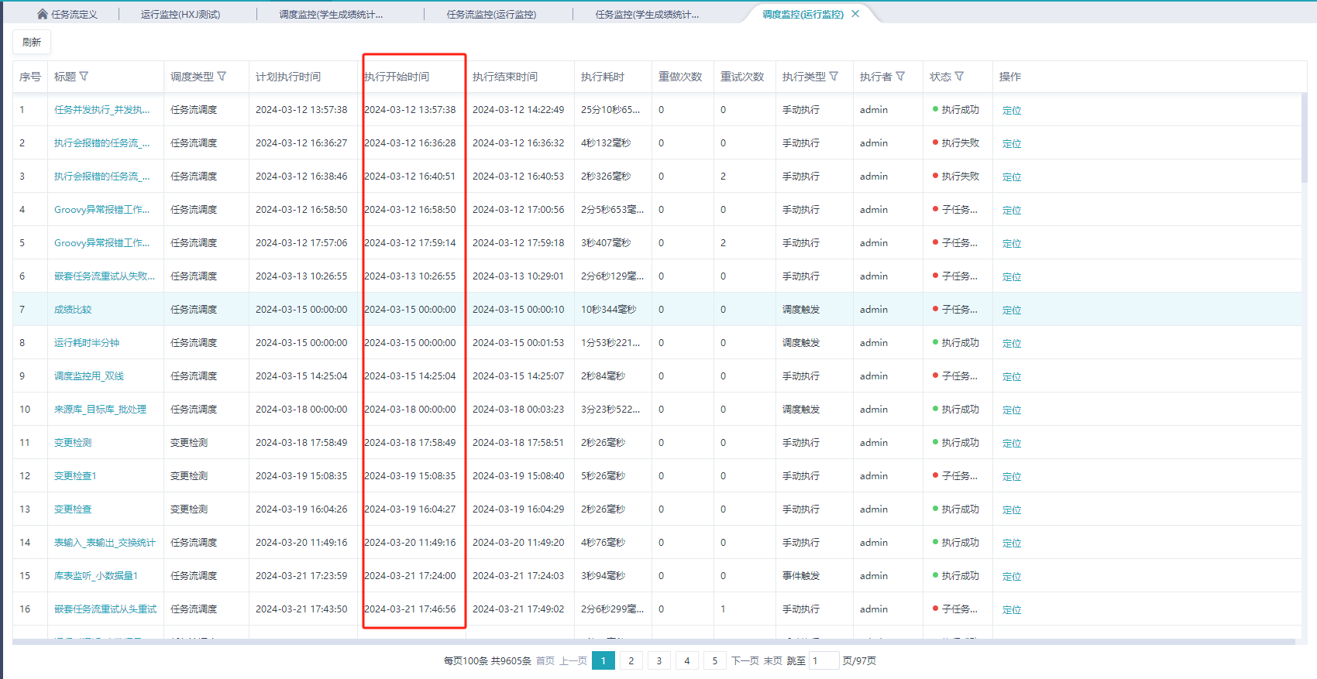The height and width of the screenshot is (679, 1317).
Task: Click 定位 for 库表监听_小数据量1 row
Action: click(1012, 577)
